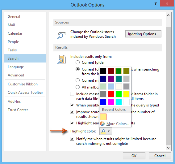Toggle the 'Notify me when results might be limited' checkbox

click(x=72, y=139)
